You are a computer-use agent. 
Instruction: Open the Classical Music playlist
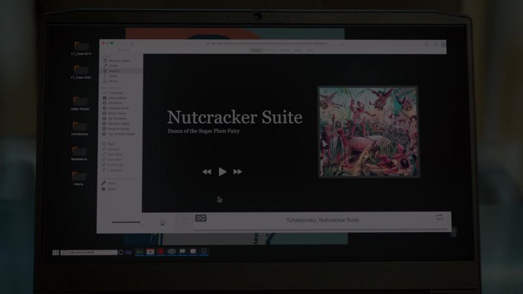(x=116, y=108)
